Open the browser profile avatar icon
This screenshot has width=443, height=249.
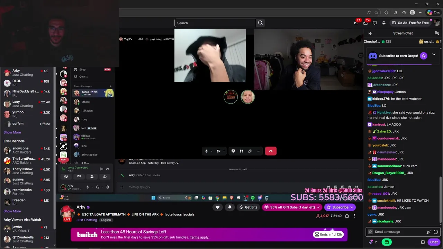(x=412, y=12)
